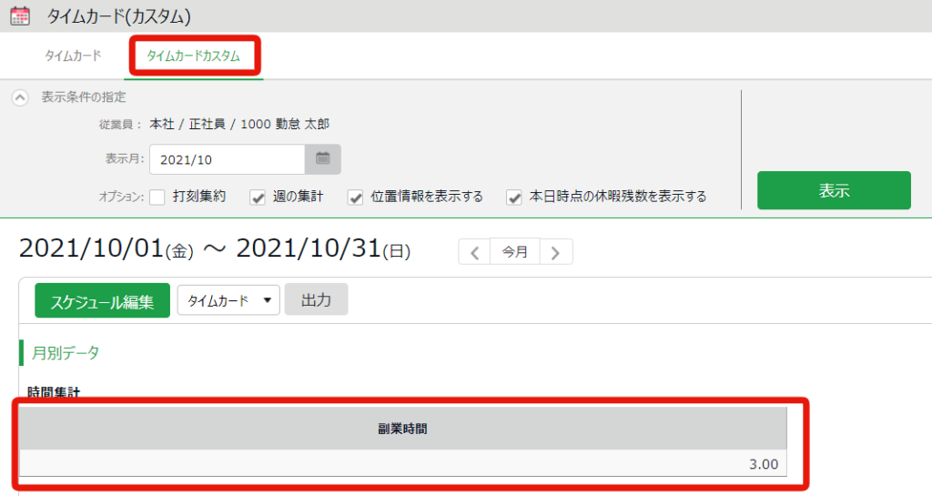932x496 pixels.
Task: Enable the 打刻集約 checkbox
Action: click(157, 197)
